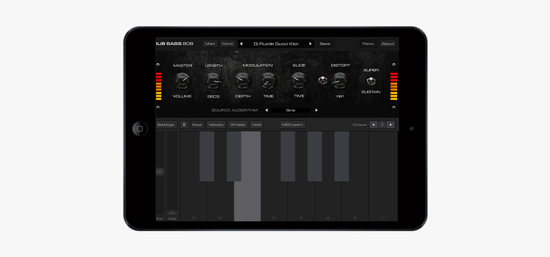
Task: Toggle the Velocity option
Action: point(216,124)
